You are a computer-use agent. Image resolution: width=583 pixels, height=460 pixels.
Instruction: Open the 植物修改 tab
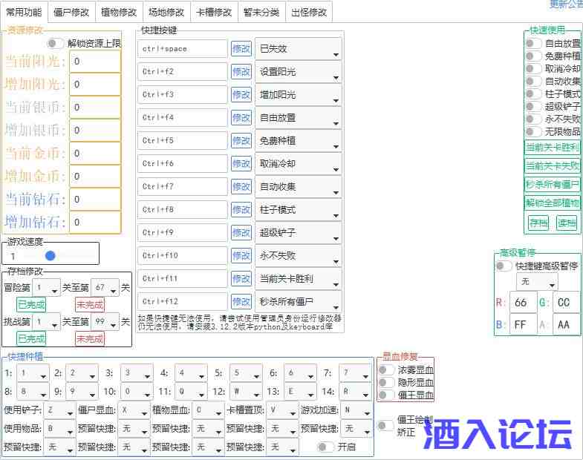[x=119, y=12]
